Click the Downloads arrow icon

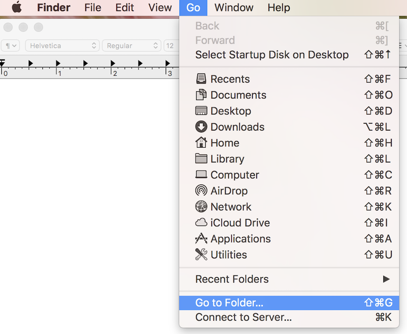[201, 127]
